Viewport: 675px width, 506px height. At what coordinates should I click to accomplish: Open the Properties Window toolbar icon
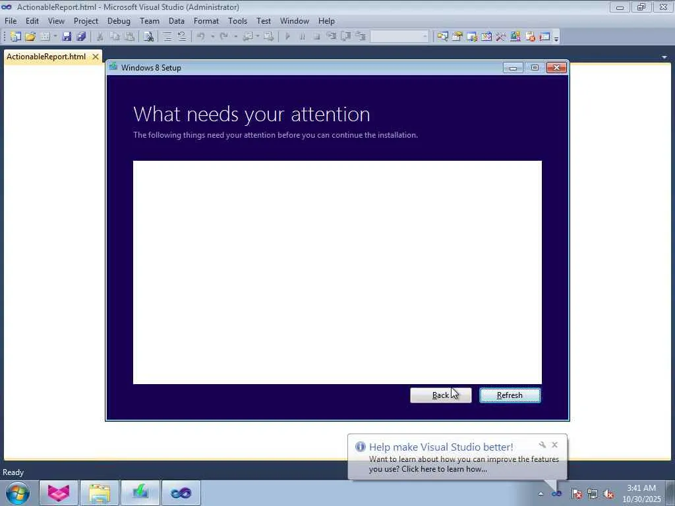457,37
